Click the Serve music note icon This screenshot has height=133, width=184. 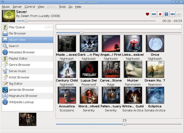click(5, 71)
